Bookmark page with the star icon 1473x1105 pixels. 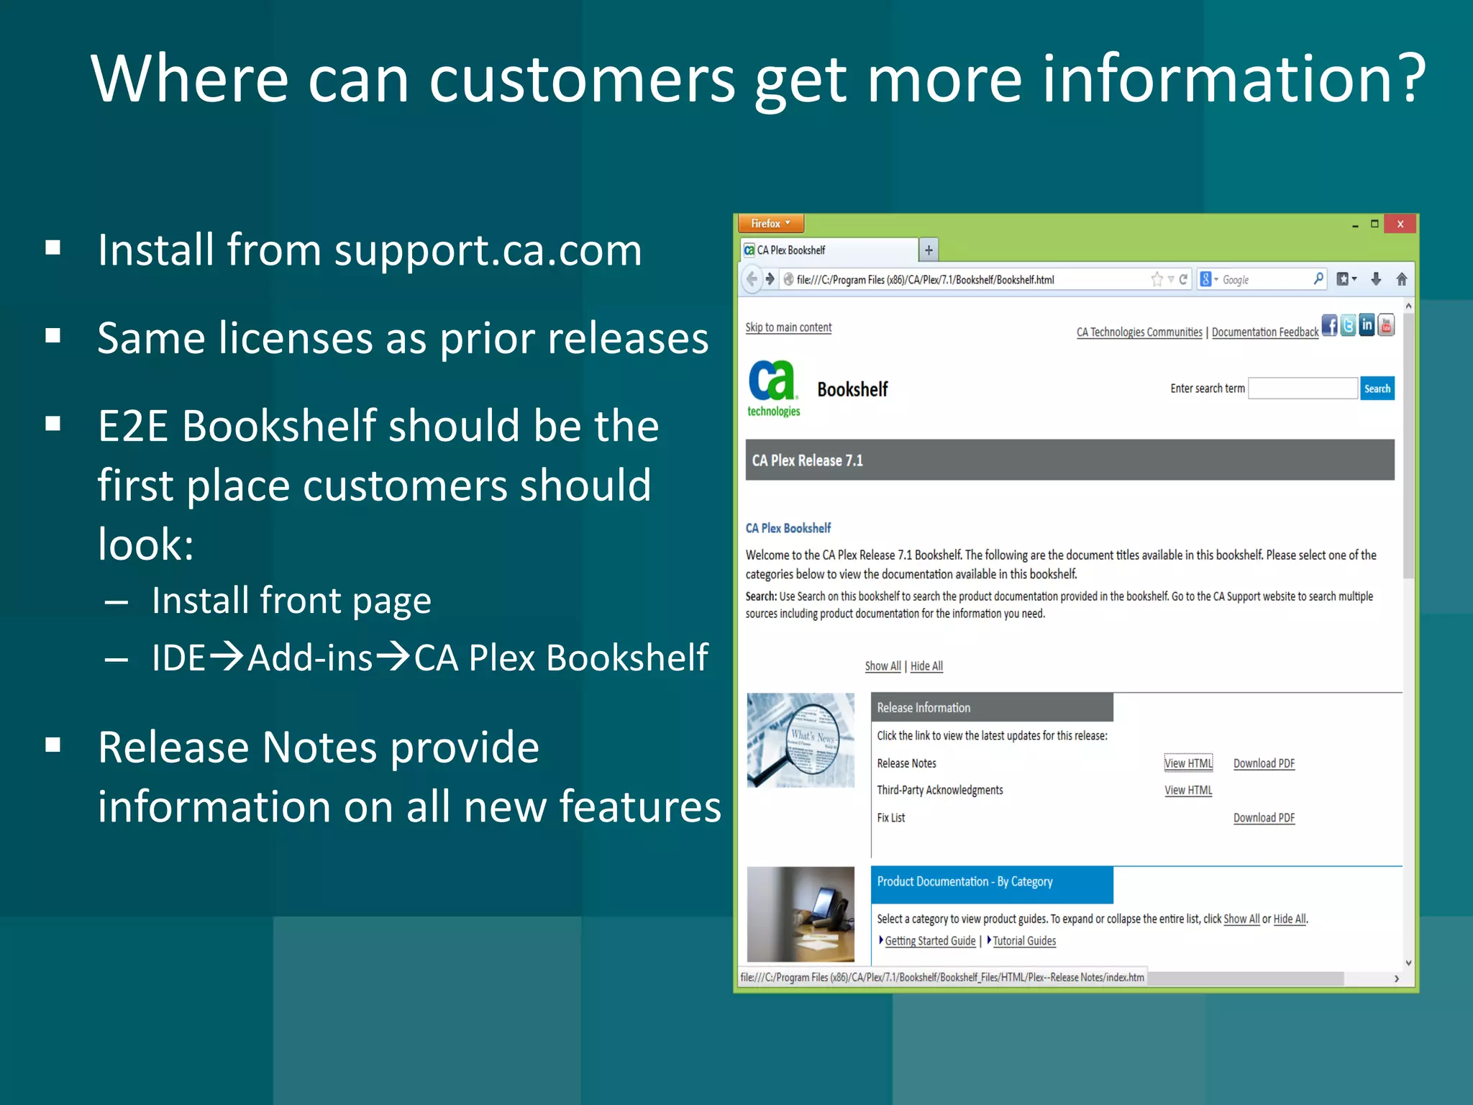(1157, 279)
